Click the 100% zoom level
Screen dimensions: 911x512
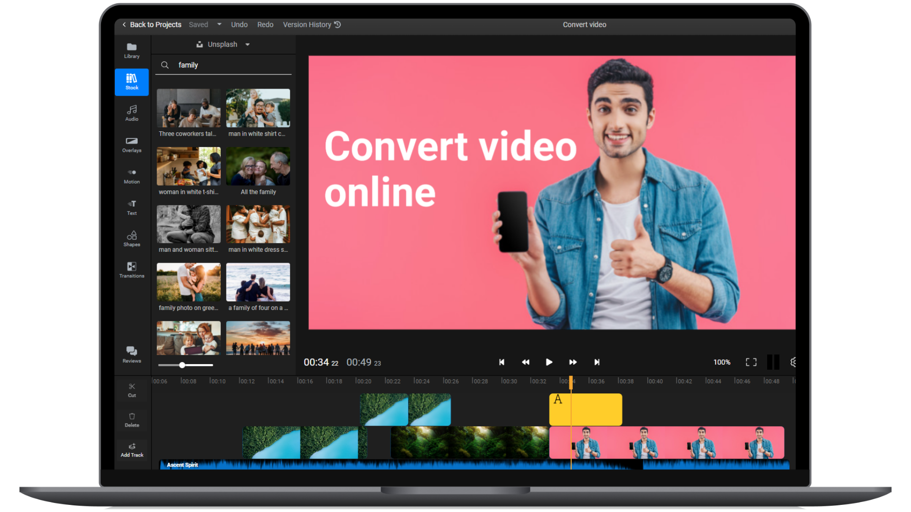[722, 362]
